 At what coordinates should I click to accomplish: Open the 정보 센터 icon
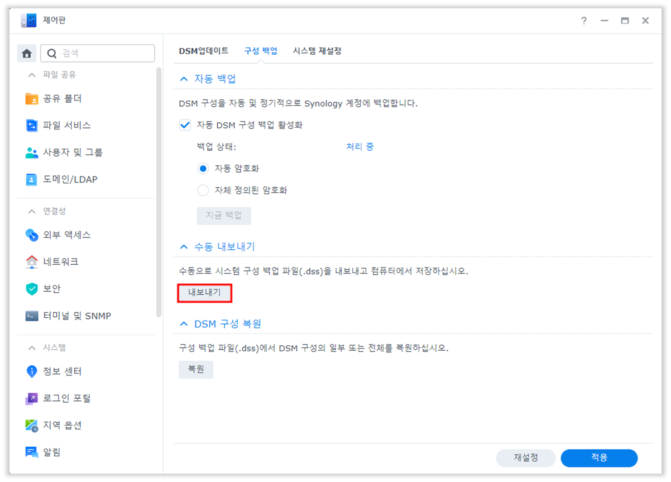(32, 371)
